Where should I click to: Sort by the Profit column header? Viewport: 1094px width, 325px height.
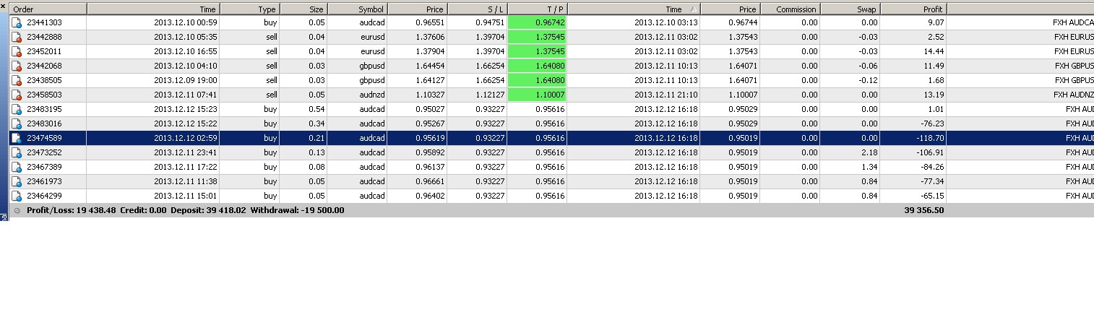[x=914, y=9]
